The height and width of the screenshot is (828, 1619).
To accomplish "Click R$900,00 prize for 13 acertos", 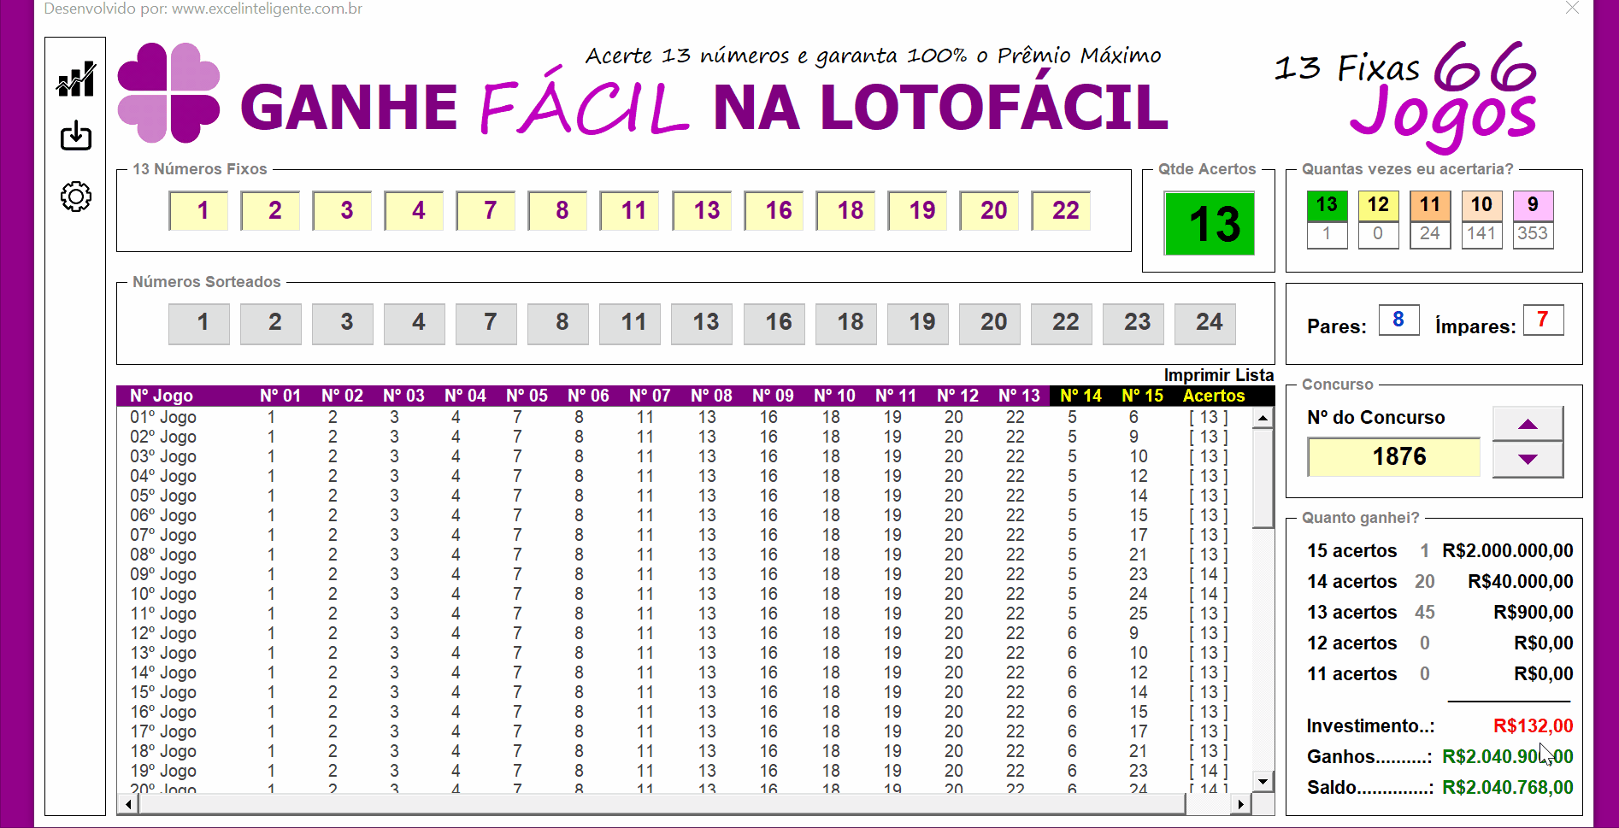I will point(1534,613).
